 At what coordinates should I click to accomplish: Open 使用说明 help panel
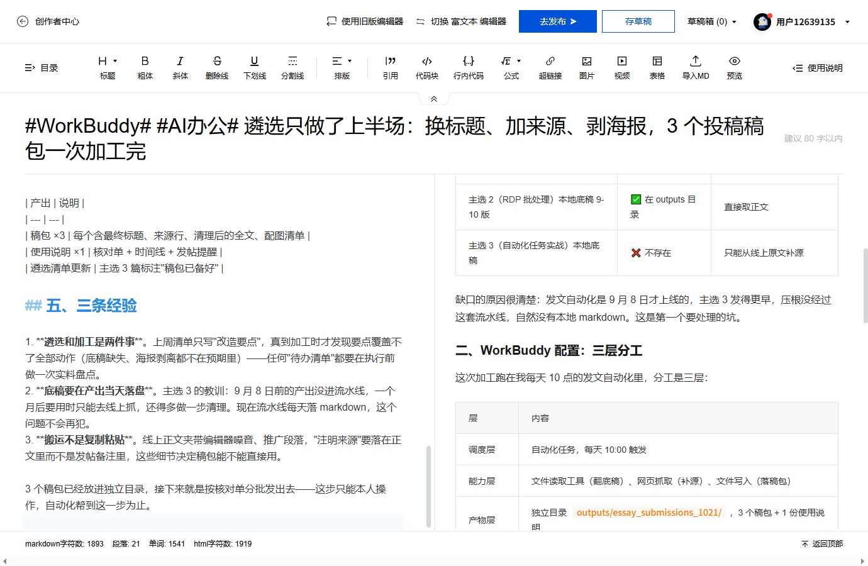(x=818, y=68)
